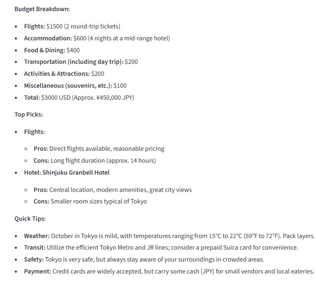Click the direct flights Pros line
The image size is (316, 285).
tap(99, 149)
